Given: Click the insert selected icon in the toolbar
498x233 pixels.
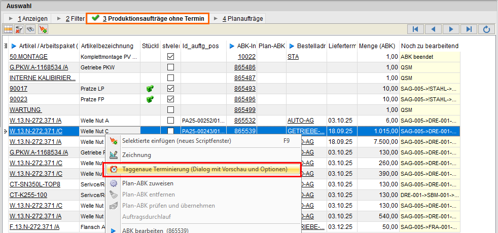Looking at the screenshot, I should pyautogui.click(x=43, y=29).
